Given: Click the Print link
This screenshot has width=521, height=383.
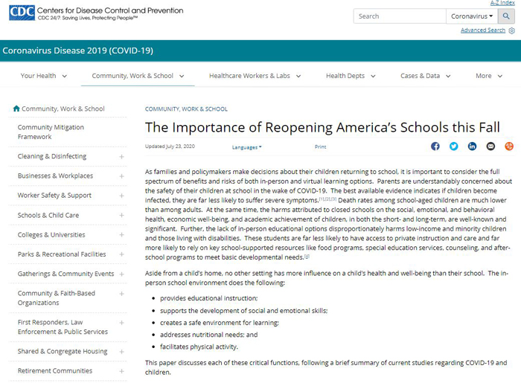Looking at the screenshot, I should [x=320, y=147].
